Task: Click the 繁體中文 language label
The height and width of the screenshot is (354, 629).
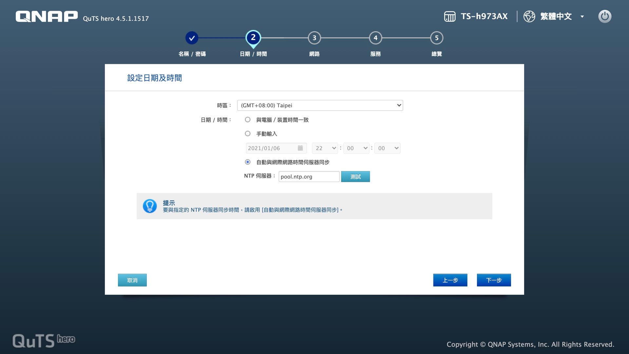Action: 556,16
